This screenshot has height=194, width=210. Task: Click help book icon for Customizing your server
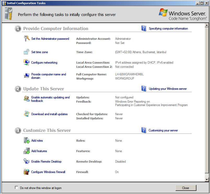coord(144,130)
